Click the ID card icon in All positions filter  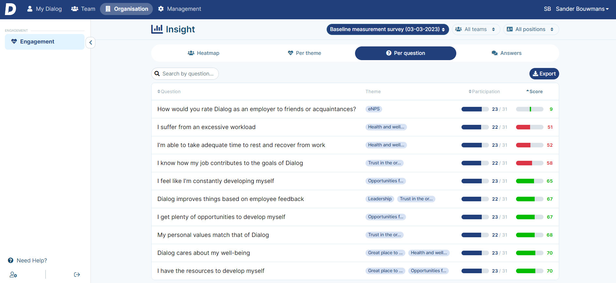click(x=510, y=29)
